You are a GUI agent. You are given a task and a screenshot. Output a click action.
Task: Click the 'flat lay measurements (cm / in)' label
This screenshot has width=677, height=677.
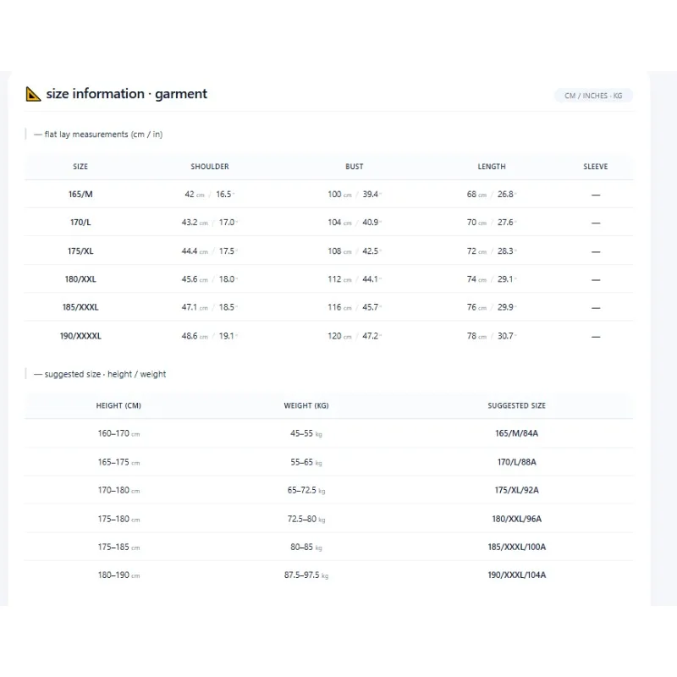coord(103,135)
